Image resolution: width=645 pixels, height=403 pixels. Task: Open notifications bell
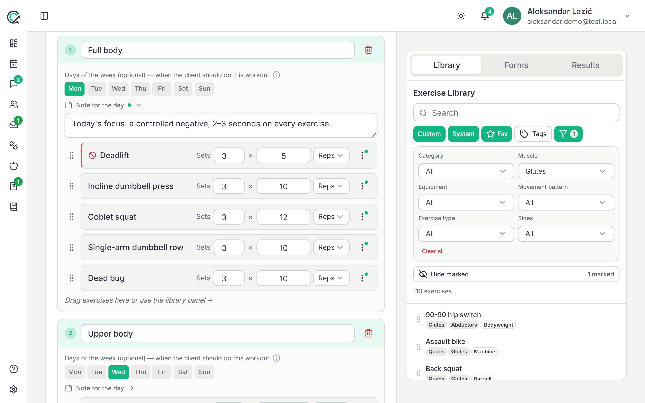(485, 16)
